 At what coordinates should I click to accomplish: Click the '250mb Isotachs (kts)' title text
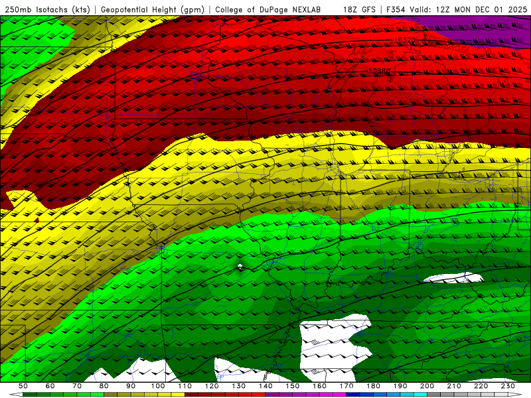(x=48, y=10)
